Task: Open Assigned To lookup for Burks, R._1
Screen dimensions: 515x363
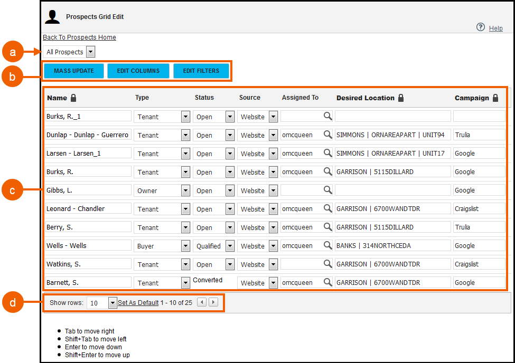Action: (x=327, y=116)
